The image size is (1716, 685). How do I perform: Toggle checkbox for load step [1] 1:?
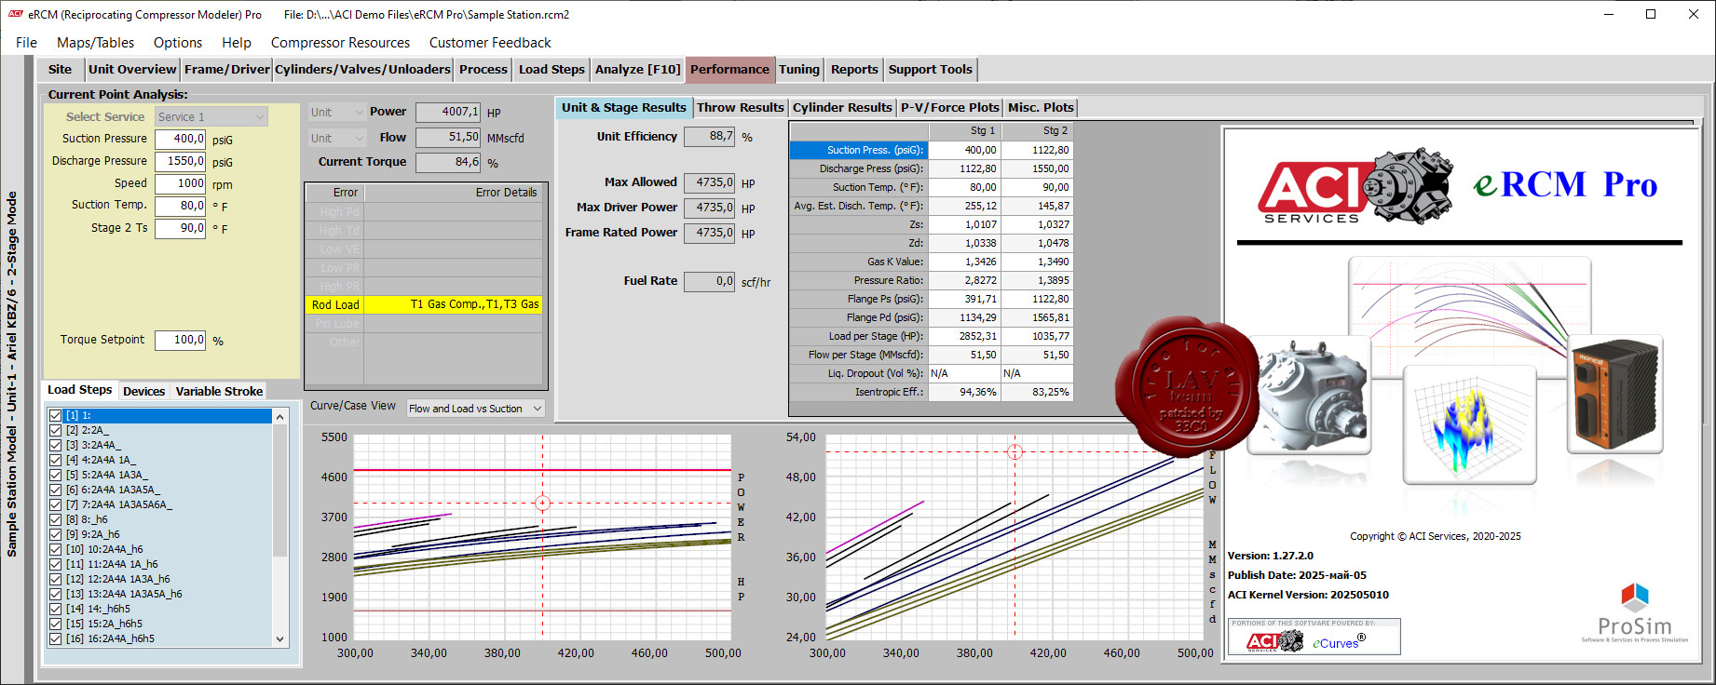56,415
